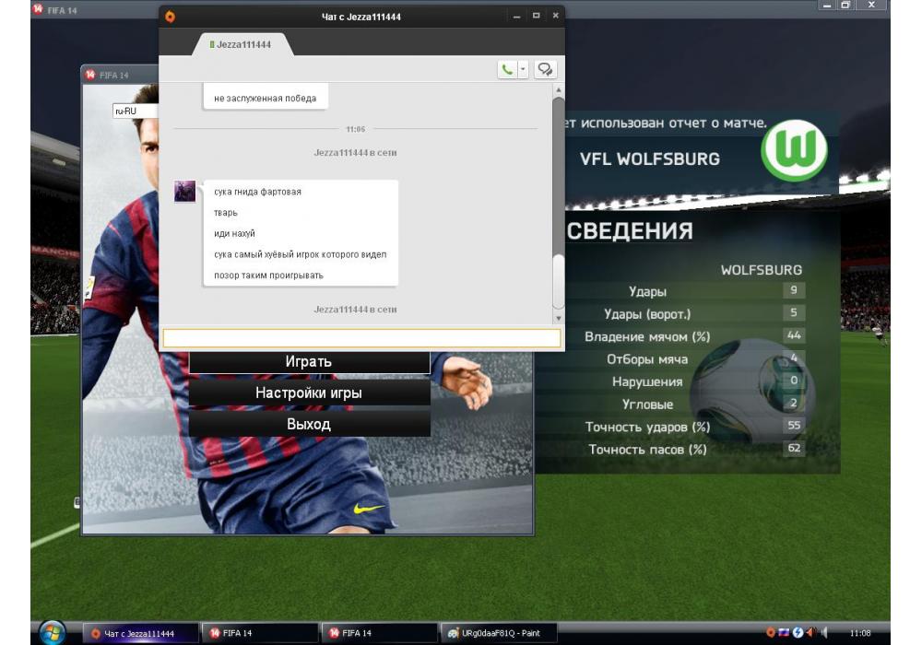922x645 pixels.
Task: Select the Jezza111444 chat tab
Action: pyautogui.click(x=242, y=44)
